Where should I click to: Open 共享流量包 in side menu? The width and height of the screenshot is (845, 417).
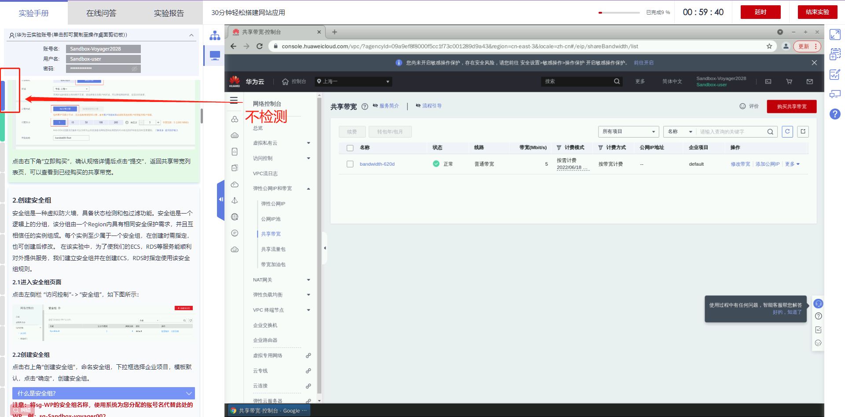[x=273, y=249]
